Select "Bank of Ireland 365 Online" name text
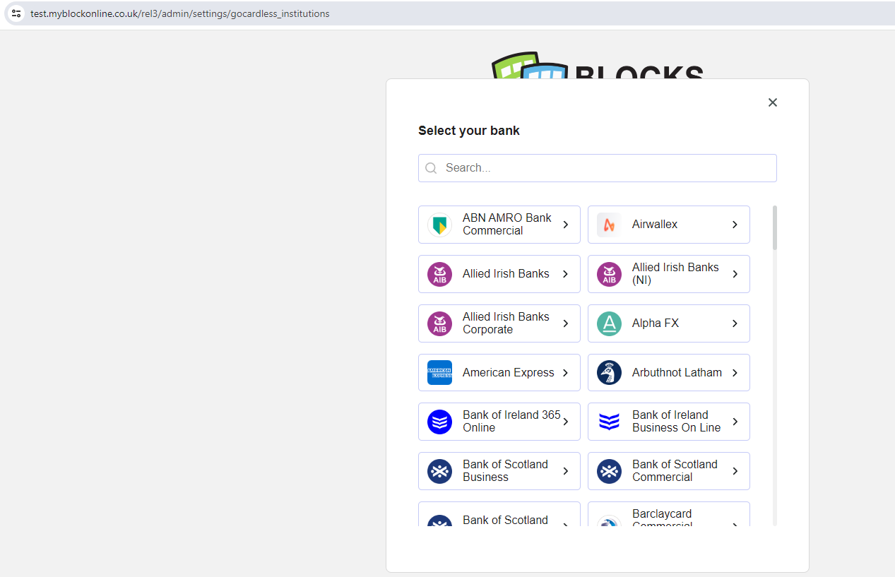 (x=511, y=422)
